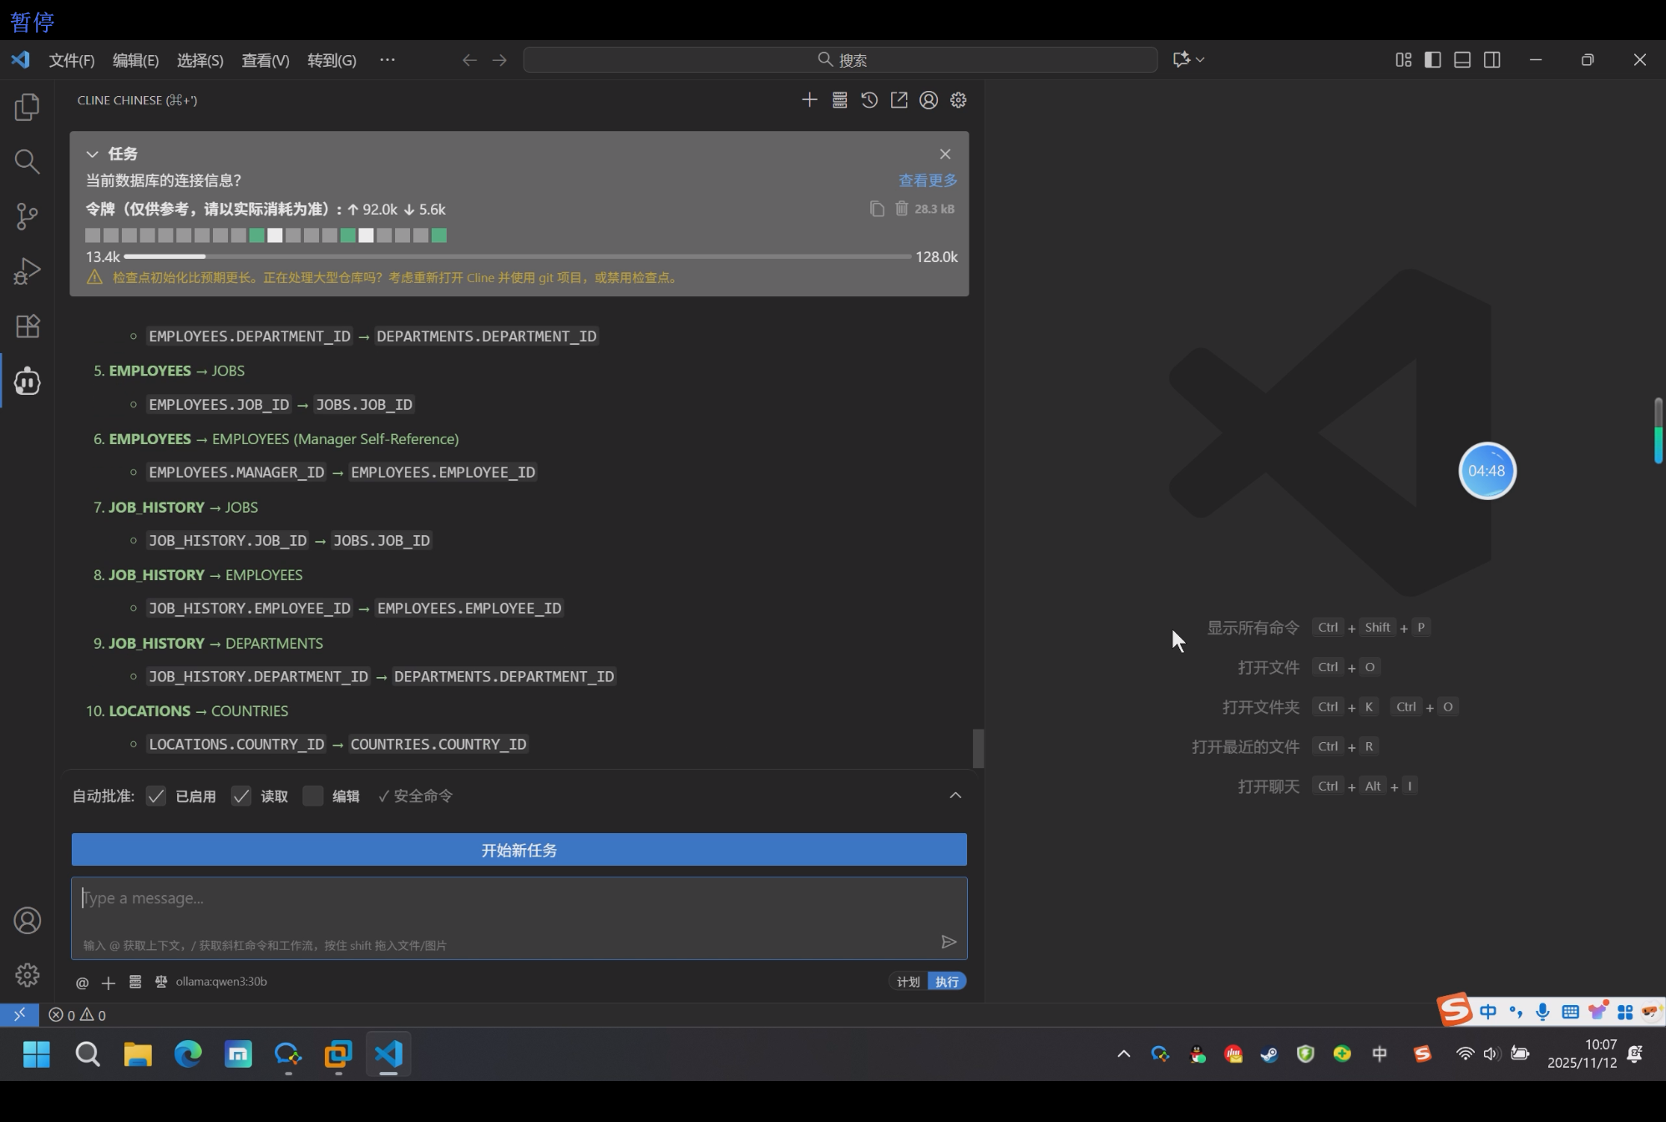Open Cline settings gear in panel header
Image resolution: width=1666 pixels, height=1122 pixels.
[958, 100]
